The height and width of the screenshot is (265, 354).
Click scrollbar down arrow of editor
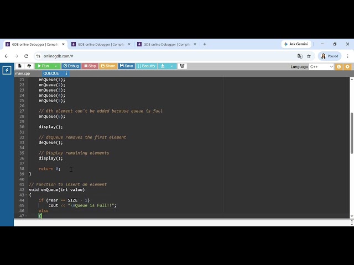(352, 216)
